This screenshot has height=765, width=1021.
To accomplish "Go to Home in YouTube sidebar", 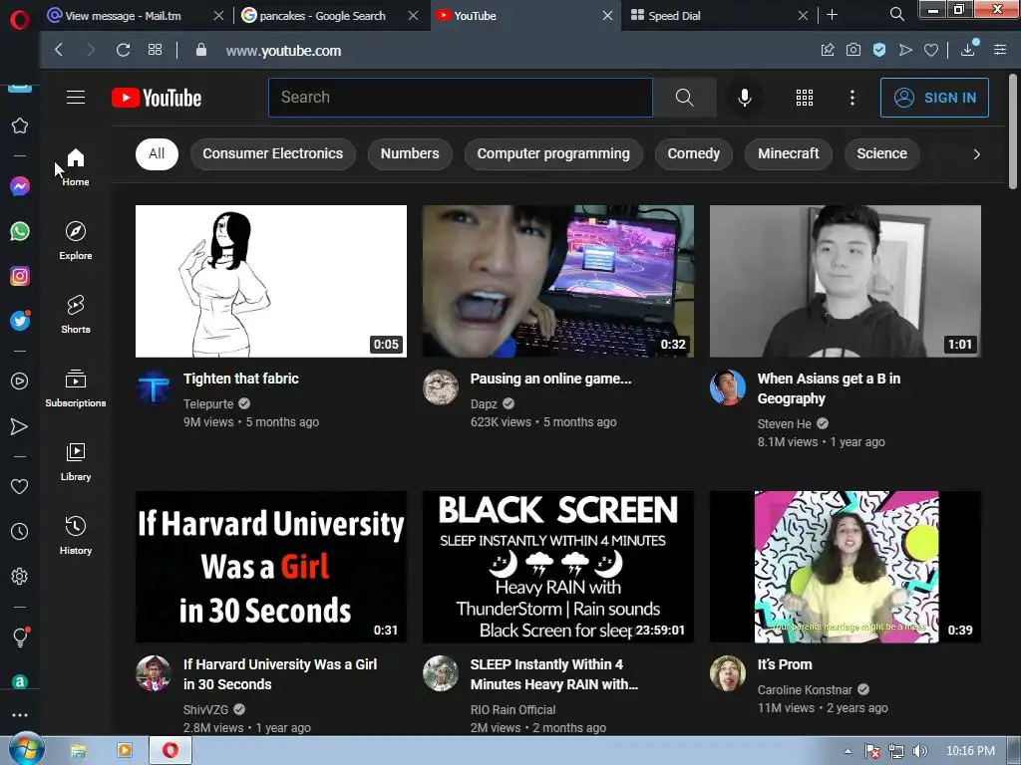I will tap(76, 167).
